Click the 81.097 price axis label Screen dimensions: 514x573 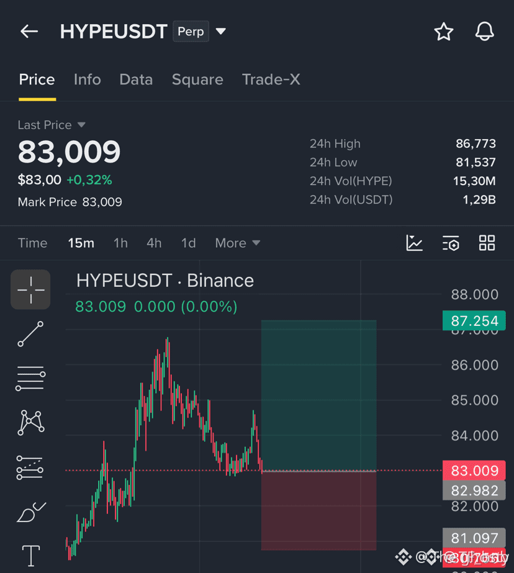tap(474, 538)
